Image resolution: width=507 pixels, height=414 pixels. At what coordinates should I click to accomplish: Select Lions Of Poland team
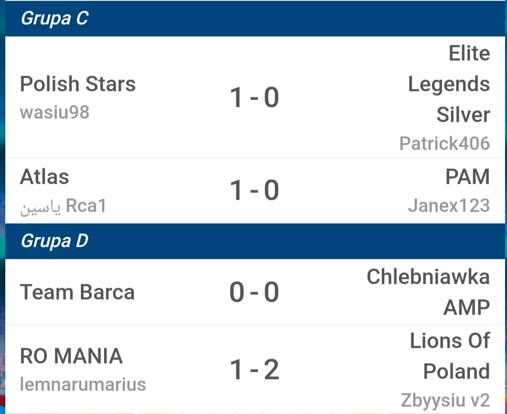[x=450, y=356]
